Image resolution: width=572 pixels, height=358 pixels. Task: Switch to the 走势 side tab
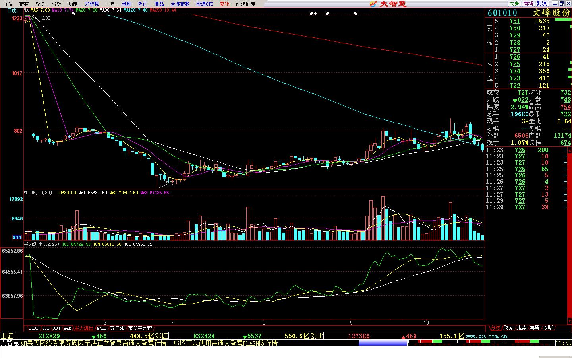522,328
